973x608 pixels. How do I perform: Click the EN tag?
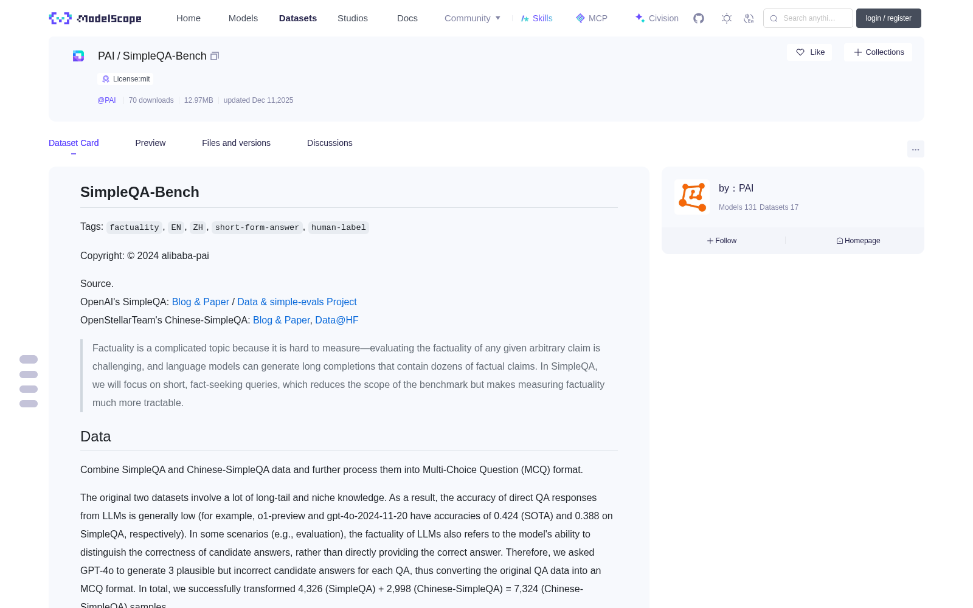176,227
